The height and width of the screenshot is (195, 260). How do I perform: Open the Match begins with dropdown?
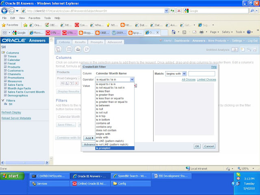[184, 74]
